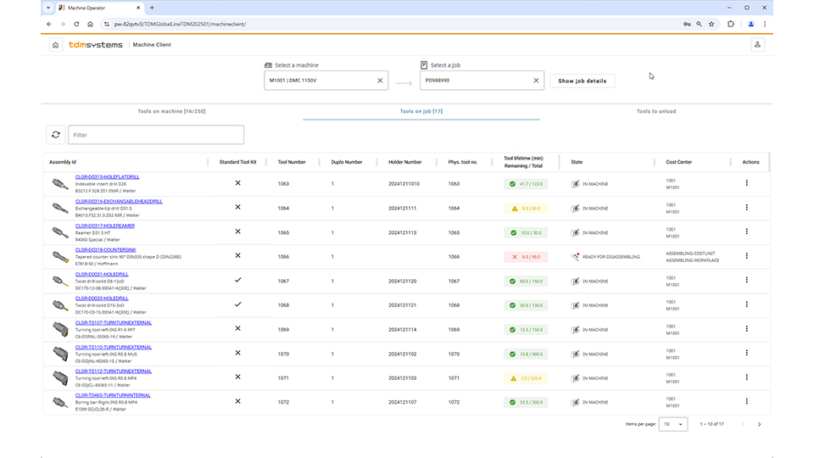Open actions menu for CLGR-T0112-TURNTURNEXTERNAL row
The width and height of the screenshot is (814, 458).
click(746, 377)
